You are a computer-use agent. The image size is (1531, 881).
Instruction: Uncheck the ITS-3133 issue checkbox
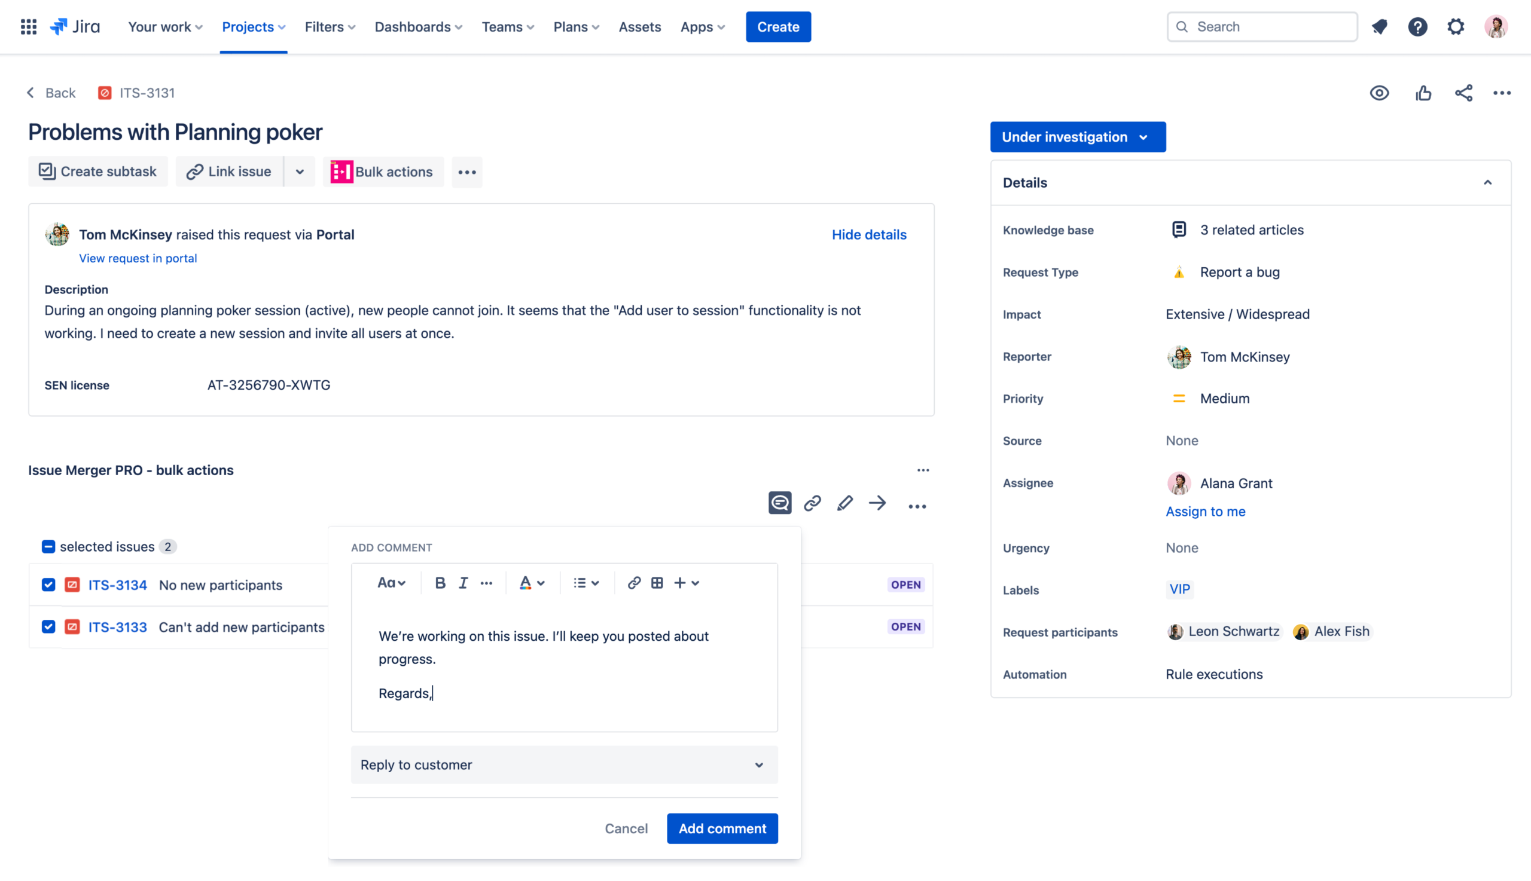click(48, 627)
